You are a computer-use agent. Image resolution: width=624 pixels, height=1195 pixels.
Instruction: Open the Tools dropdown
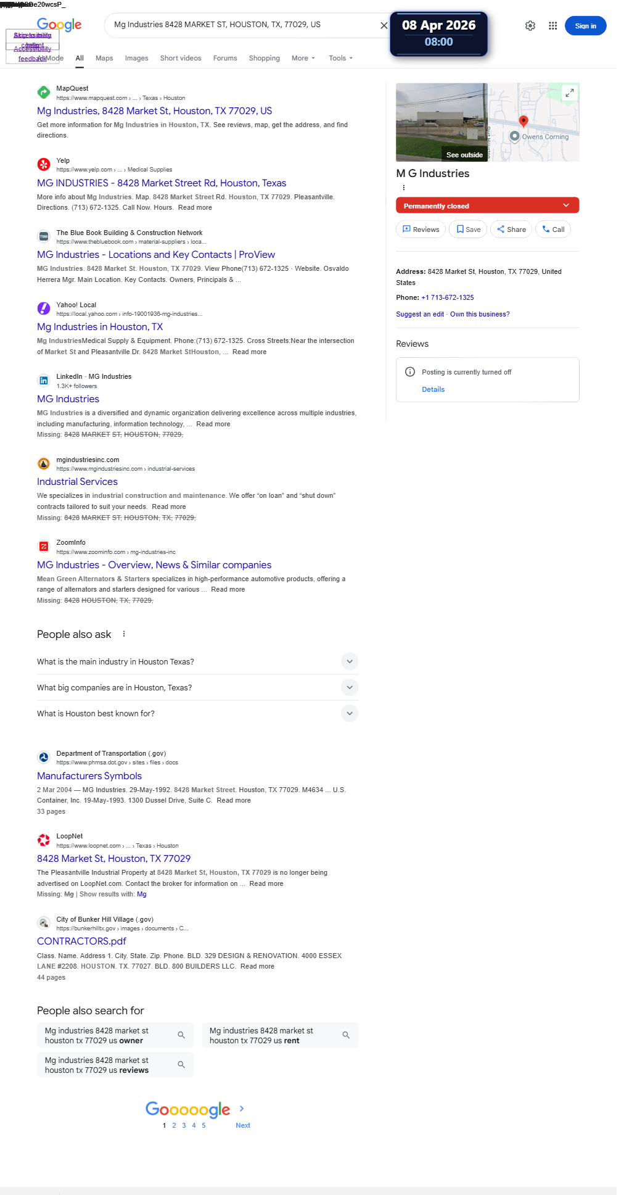(x=340, y=58)
